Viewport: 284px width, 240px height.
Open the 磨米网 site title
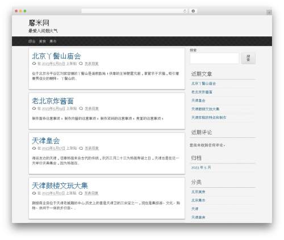39,23
